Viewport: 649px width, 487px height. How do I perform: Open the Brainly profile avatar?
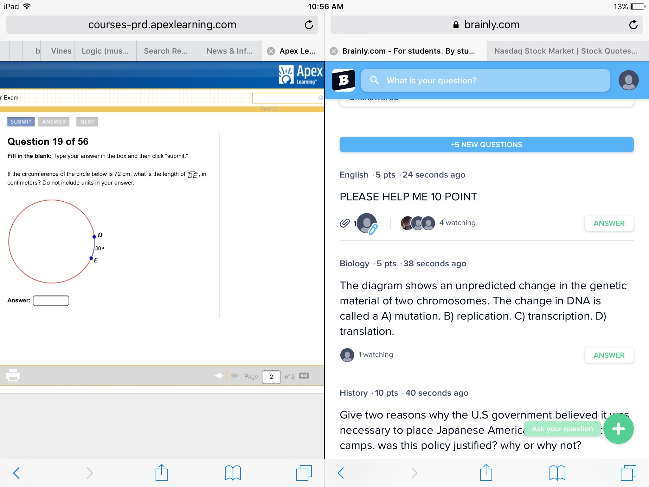tap(628, 80)
